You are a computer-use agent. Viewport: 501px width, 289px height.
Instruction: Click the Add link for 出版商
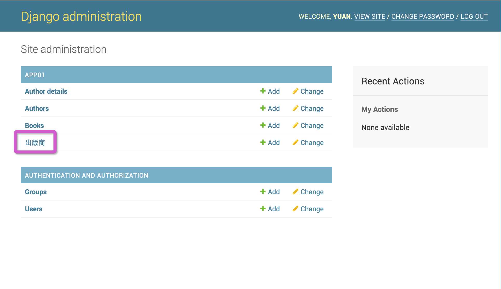(x=274, y=143)
